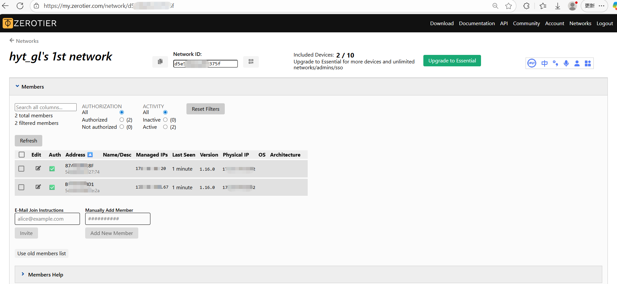Return to Networks via back arrow
Screen dimensions: 617x284
point(12,41)
